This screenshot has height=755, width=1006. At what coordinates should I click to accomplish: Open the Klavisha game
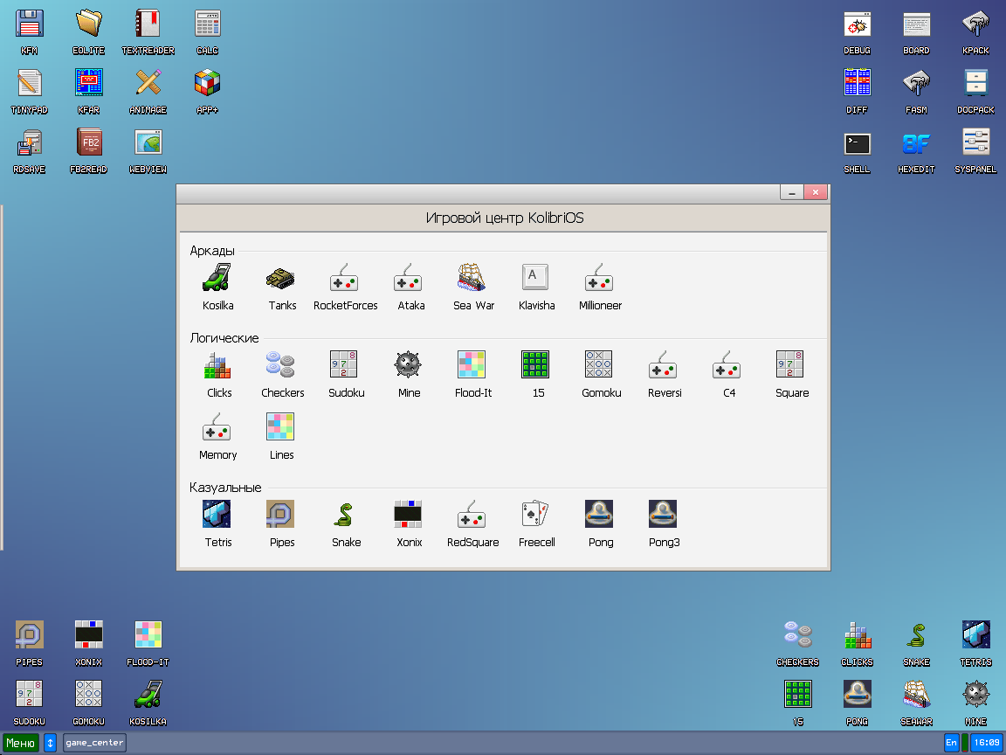click(536, 287)
